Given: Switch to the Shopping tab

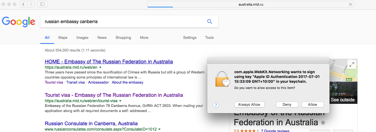Looking at the screenshot, I should (123, 38).
